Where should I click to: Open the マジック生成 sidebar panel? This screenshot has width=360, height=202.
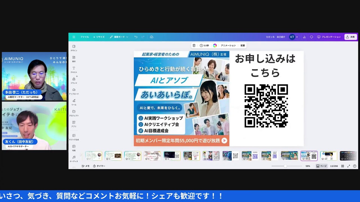(74, 137)
